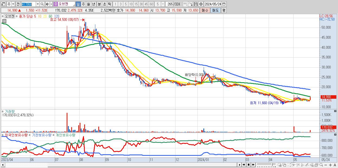
Task: Edit the 265 candle count field
Action: pos(169,4)
